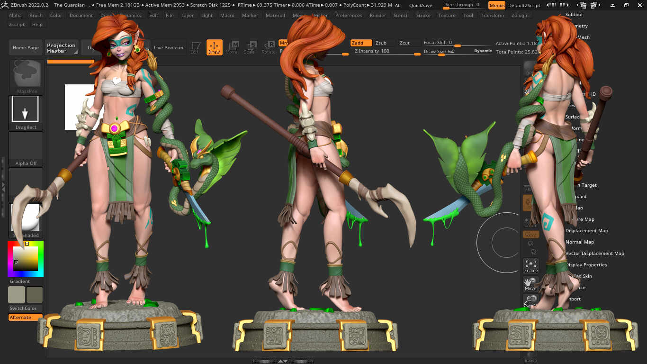Pick the SkinShade4 material sphere
Viewport: 647px width, 364px height.
point(26,221)
